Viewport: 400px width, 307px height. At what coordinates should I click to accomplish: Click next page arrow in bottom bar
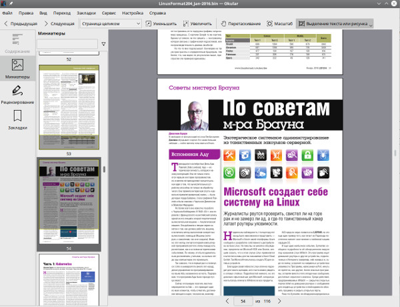point(279,301)
